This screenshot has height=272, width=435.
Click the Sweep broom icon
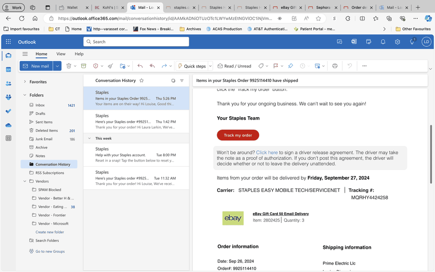point(110,66)
